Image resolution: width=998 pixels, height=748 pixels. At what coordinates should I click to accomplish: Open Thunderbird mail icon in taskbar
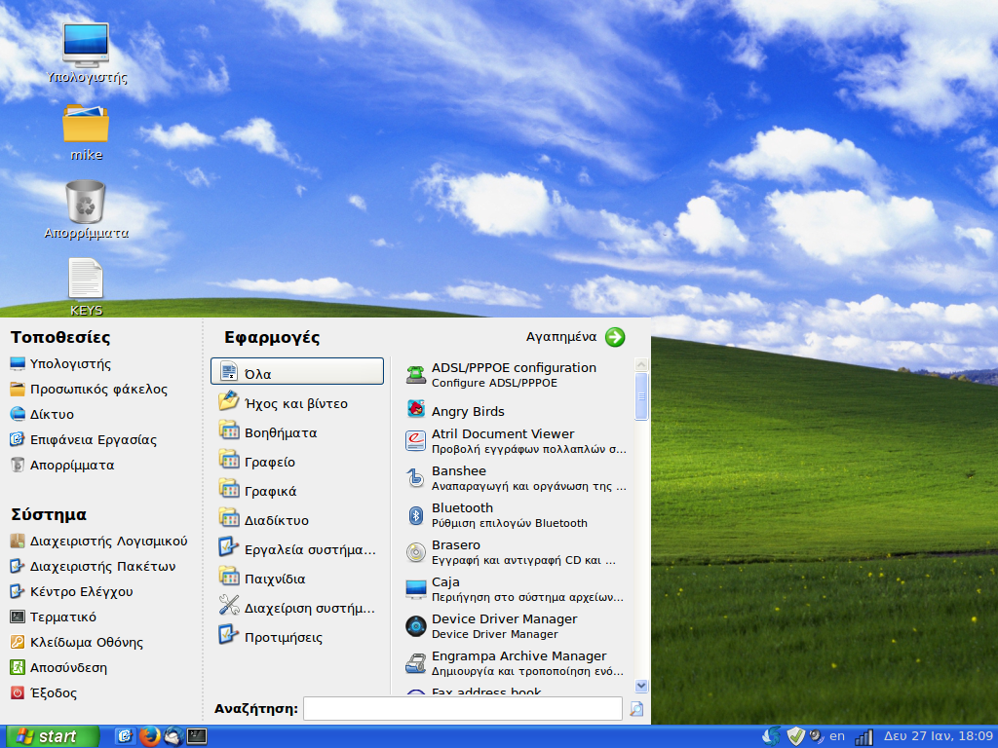[x=173, y=736]
